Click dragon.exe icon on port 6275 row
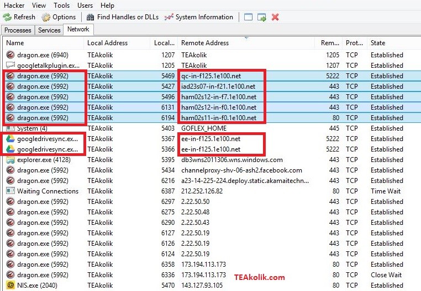Screen dimensions: 421x291 coord(10,212)
